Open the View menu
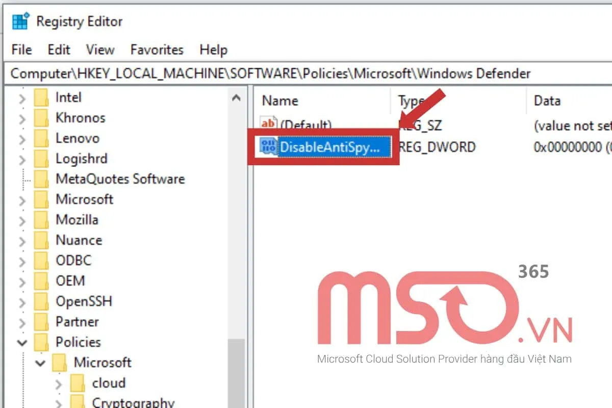 100,49
